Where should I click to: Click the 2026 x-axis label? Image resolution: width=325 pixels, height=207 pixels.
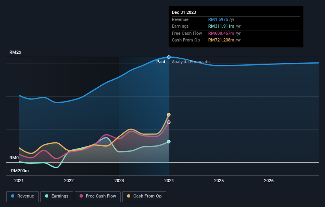[x=269, y=181]
